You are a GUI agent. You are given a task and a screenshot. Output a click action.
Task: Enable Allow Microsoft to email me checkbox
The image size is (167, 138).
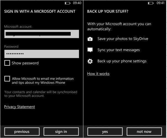7,79
